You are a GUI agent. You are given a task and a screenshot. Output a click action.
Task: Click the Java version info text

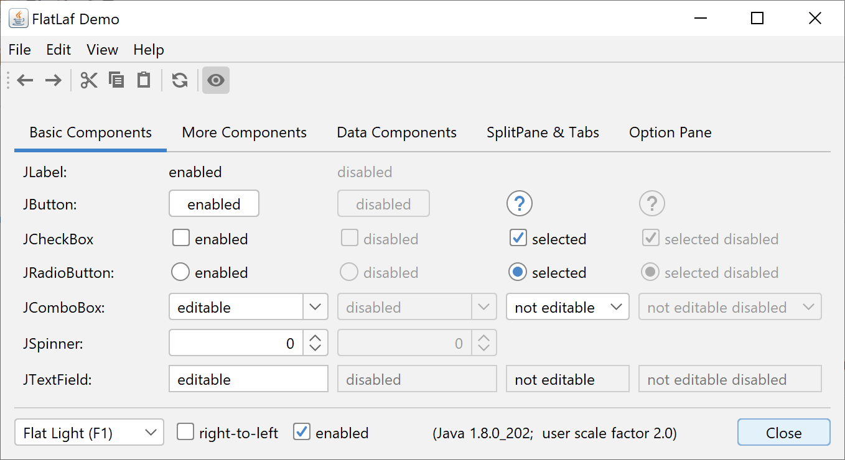click(555, 433)
